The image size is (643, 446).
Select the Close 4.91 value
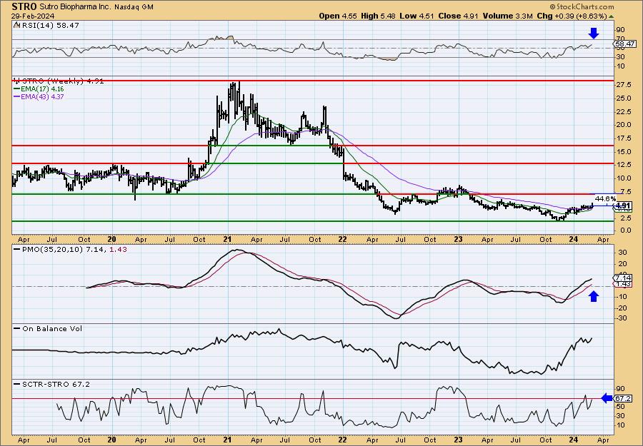point(457,16)
